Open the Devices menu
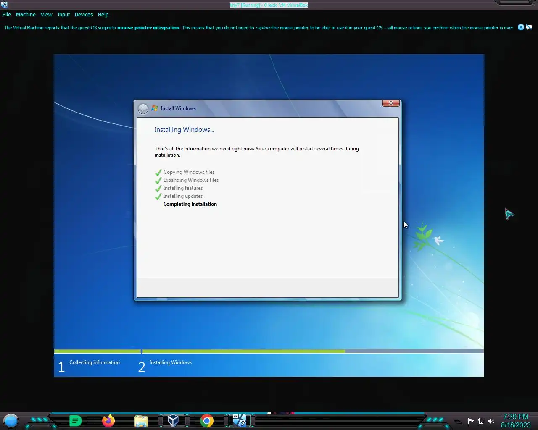This screenshot has width=538, height=430. pyautogui.click(x=84, y=14)
